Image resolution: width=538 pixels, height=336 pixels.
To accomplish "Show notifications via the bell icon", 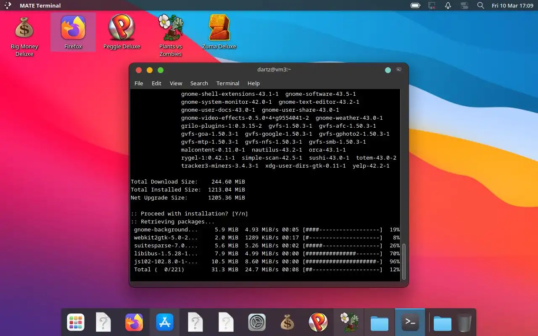I will tap(448, 5).
